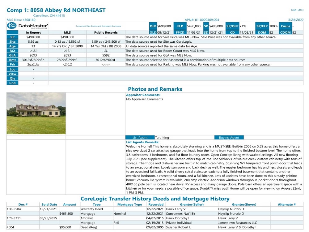
Task: Click the FPCD label box
Action: 180,32
